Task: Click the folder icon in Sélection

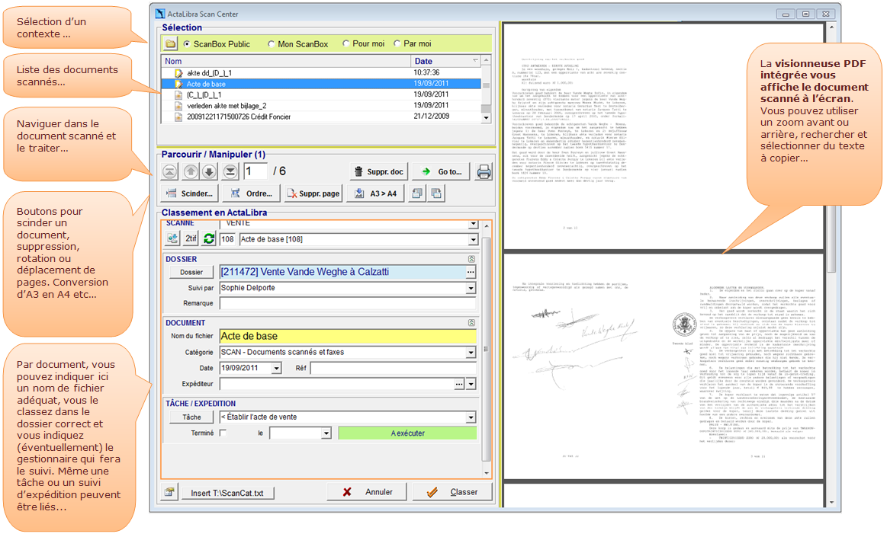Action: point(170,43)
